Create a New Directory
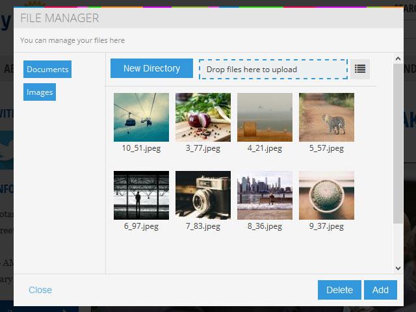This screenshot has width=416, height=312. click(151, 68)
